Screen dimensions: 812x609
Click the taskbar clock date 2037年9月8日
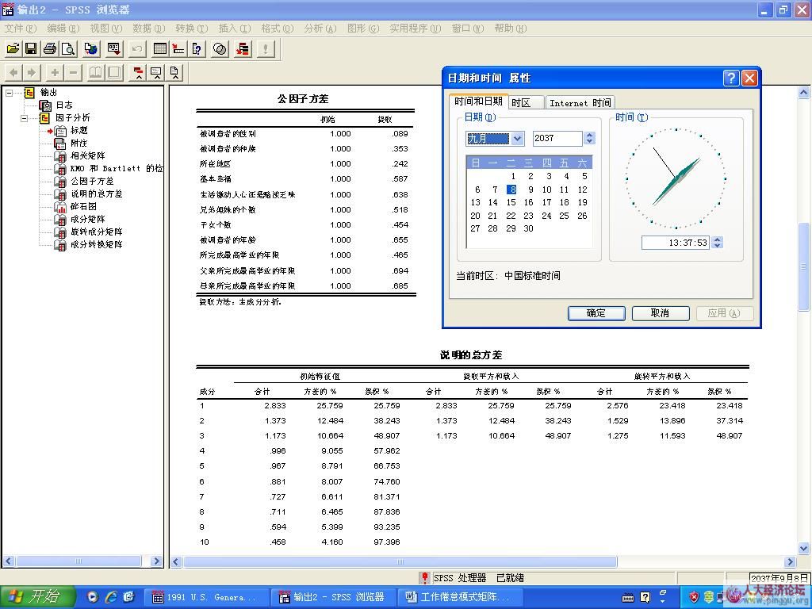point(779,578)
